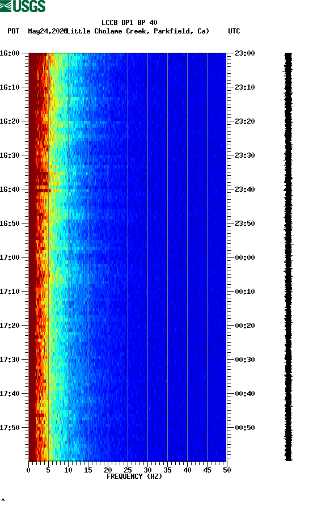The width and height of the screenshot is (313, 506).
Task: Click the 23:40 UTC time label
Action: (245, 189)
